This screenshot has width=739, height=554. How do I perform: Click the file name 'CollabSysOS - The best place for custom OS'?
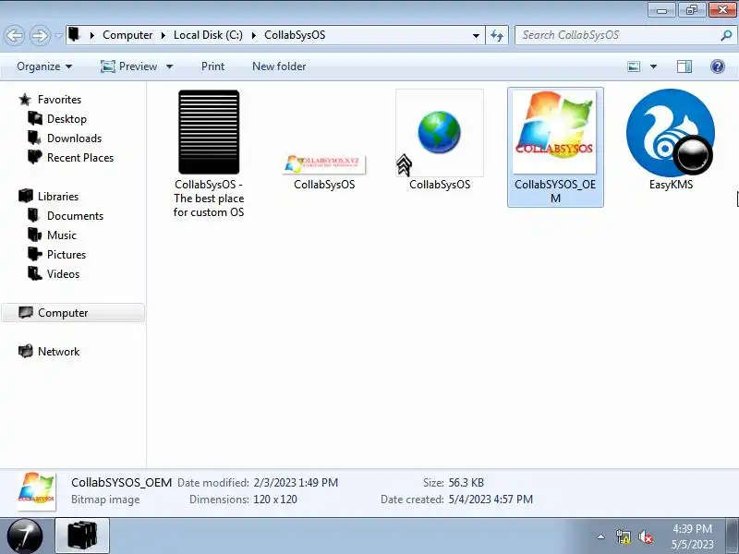[209, 199]
